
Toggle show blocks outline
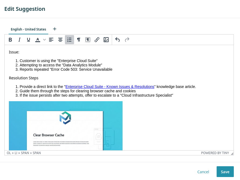(x=88, y=40)
